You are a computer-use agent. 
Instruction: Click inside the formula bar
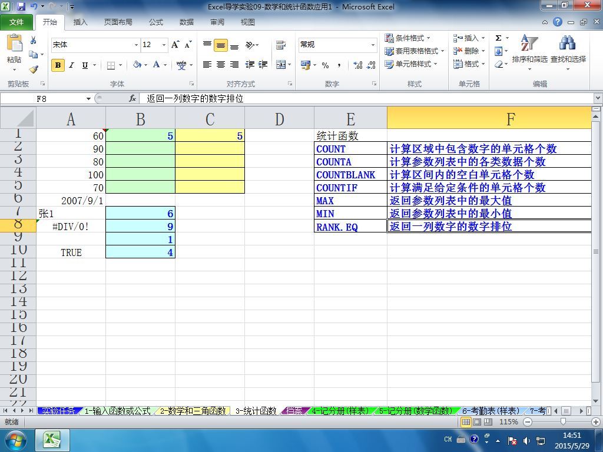click(x=367, y=99)
